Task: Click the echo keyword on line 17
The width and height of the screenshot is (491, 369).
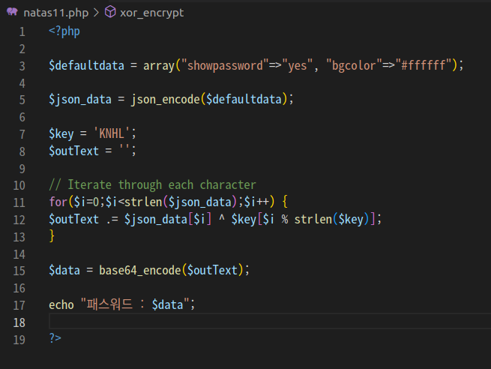Action: pyautogui.click(x=61, y=304)
